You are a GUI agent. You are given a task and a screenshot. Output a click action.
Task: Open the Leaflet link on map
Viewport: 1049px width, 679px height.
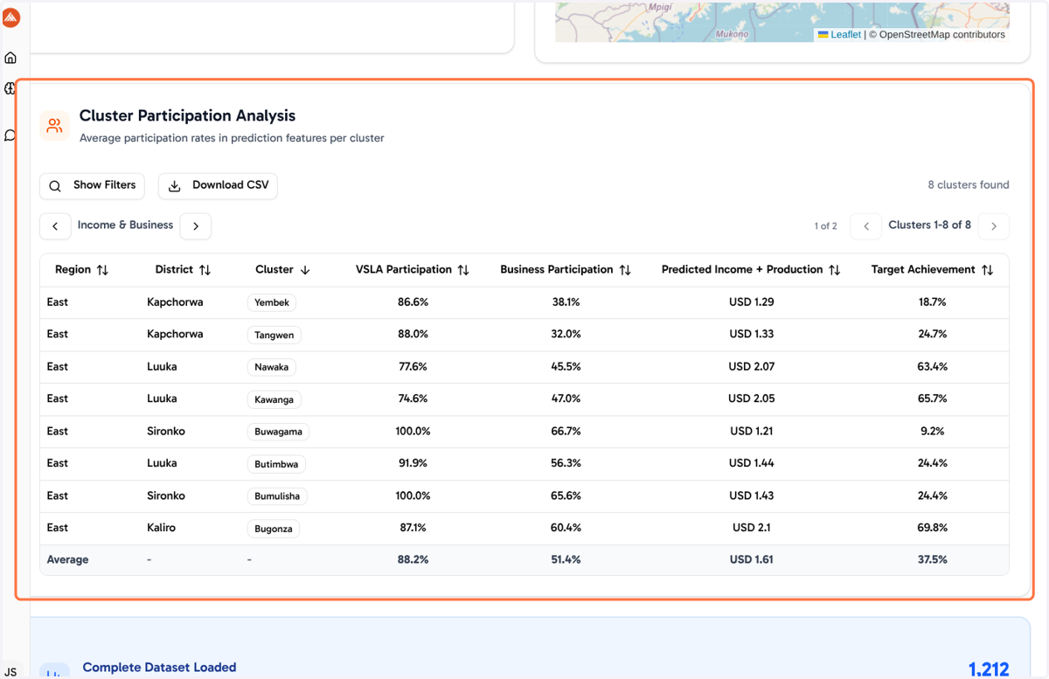(844, 35)
